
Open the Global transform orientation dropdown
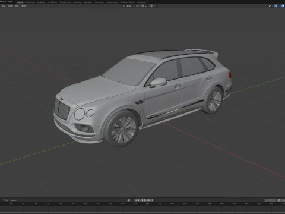click(x=128, y=6)
